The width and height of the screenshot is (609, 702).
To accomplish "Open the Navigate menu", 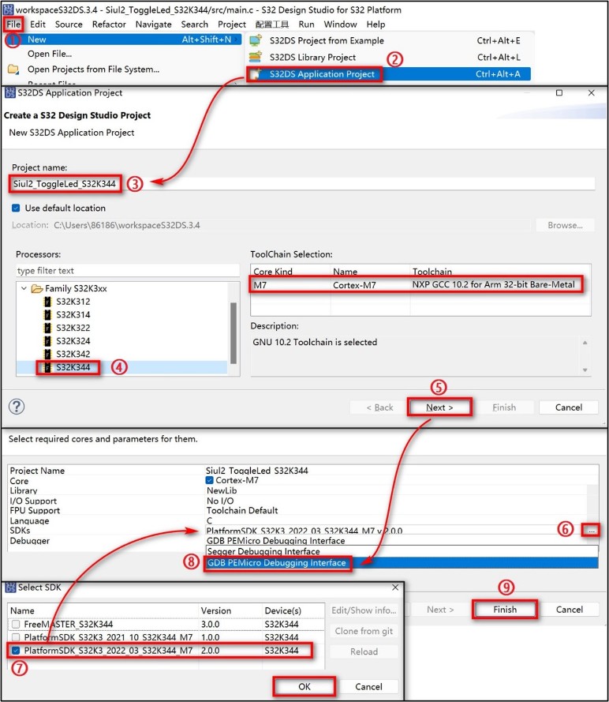I will pyautogui.click(x=153, y=24).
